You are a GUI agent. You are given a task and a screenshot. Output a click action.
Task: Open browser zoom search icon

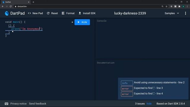coord(162,7)
